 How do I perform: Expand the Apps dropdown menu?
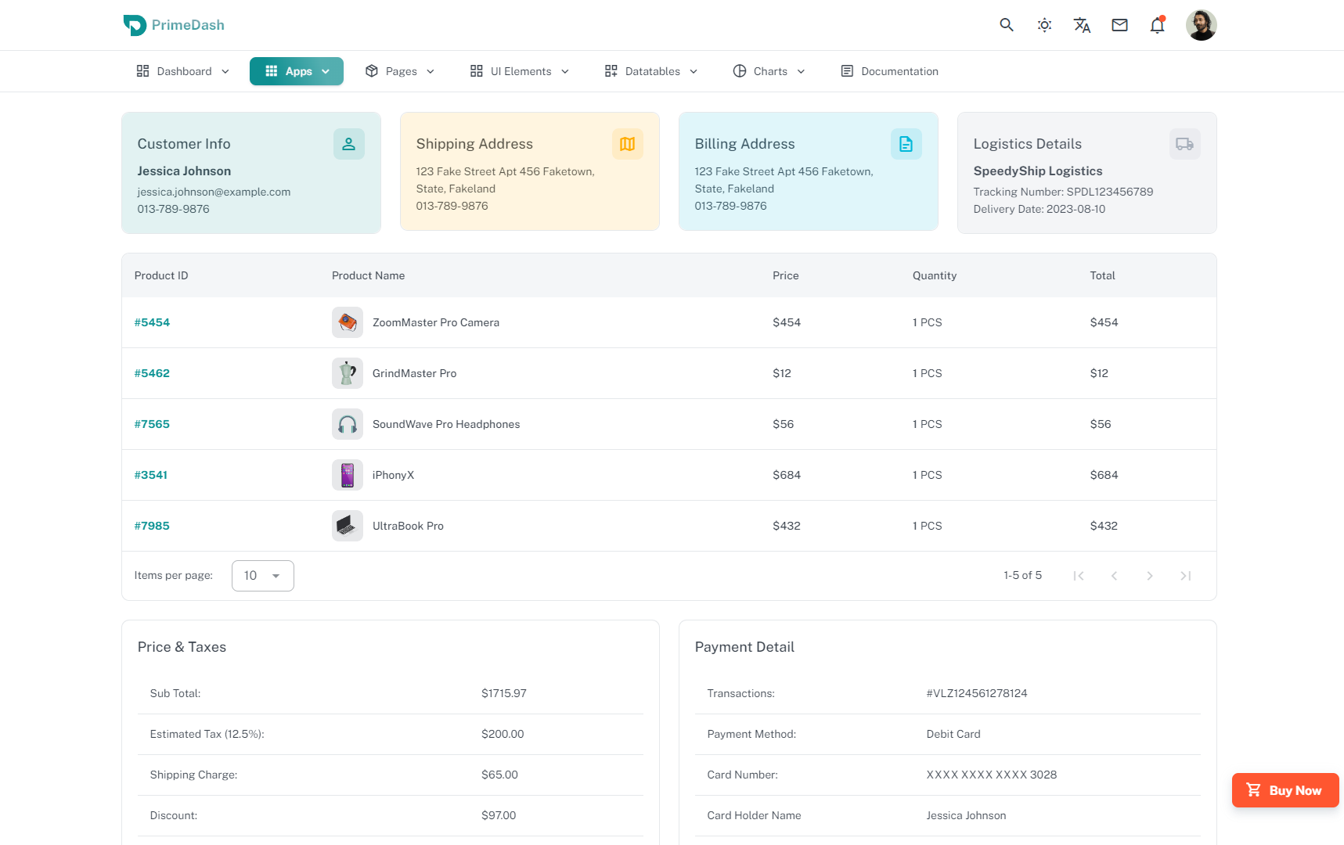click(x=297, y=71)
